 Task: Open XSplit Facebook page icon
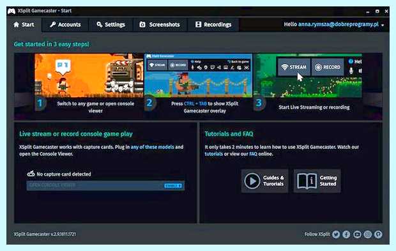point(346,234)
